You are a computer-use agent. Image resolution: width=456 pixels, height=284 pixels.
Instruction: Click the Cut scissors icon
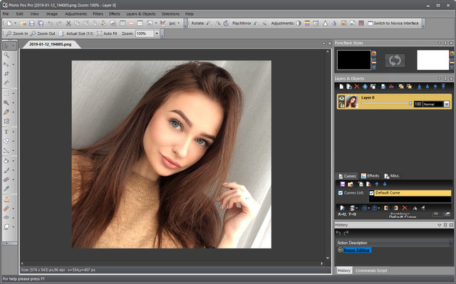click(68, 23)
